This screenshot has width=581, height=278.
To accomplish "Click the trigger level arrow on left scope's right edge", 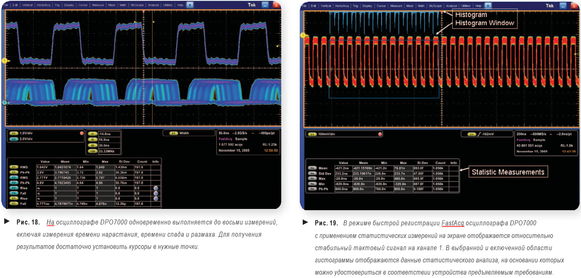I will pos(277,46).
